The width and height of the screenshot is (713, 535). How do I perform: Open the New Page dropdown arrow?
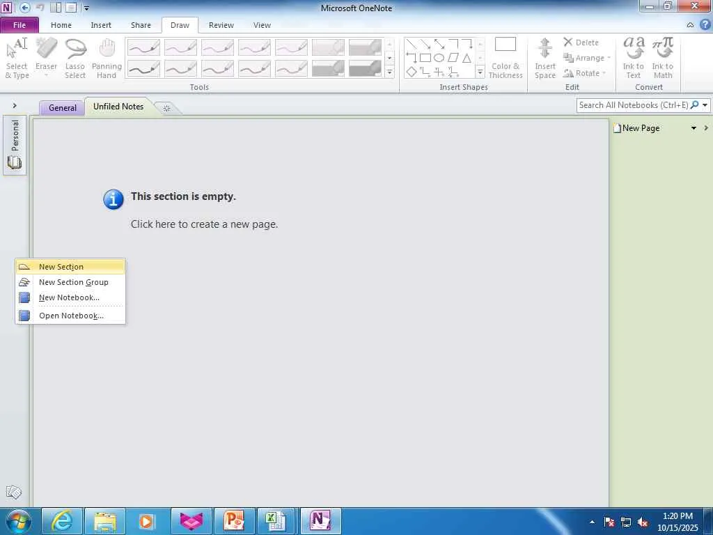tap(694, 128)
